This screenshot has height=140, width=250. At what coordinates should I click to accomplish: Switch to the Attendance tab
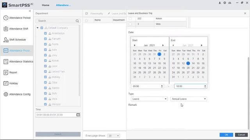[63, 5]
